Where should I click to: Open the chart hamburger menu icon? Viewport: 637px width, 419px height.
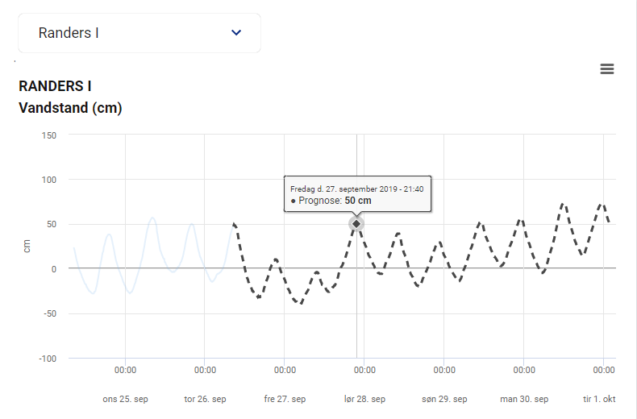pyautogui.click(x=607, y=69)
